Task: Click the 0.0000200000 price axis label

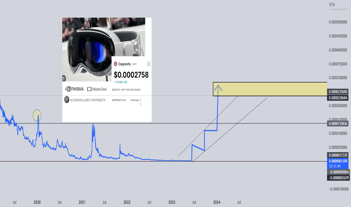Action: [338, 106]
